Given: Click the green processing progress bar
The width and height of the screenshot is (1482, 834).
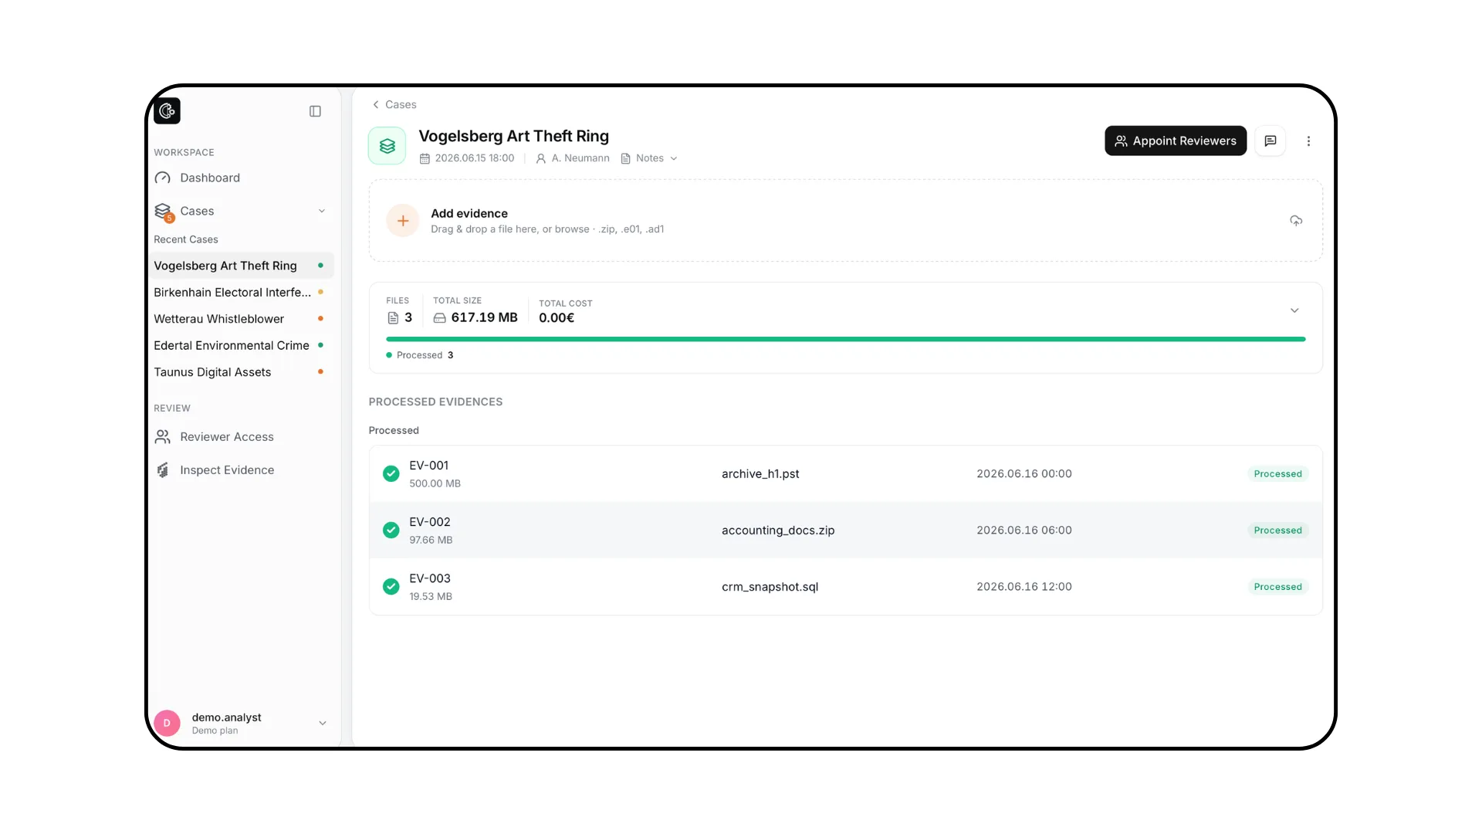Looking at the screenshot, I should (x=845, y=339).
